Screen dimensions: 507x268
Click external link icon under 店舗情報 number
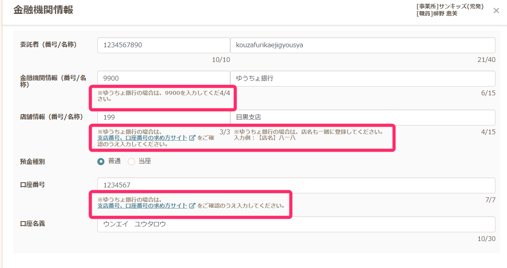192,138
